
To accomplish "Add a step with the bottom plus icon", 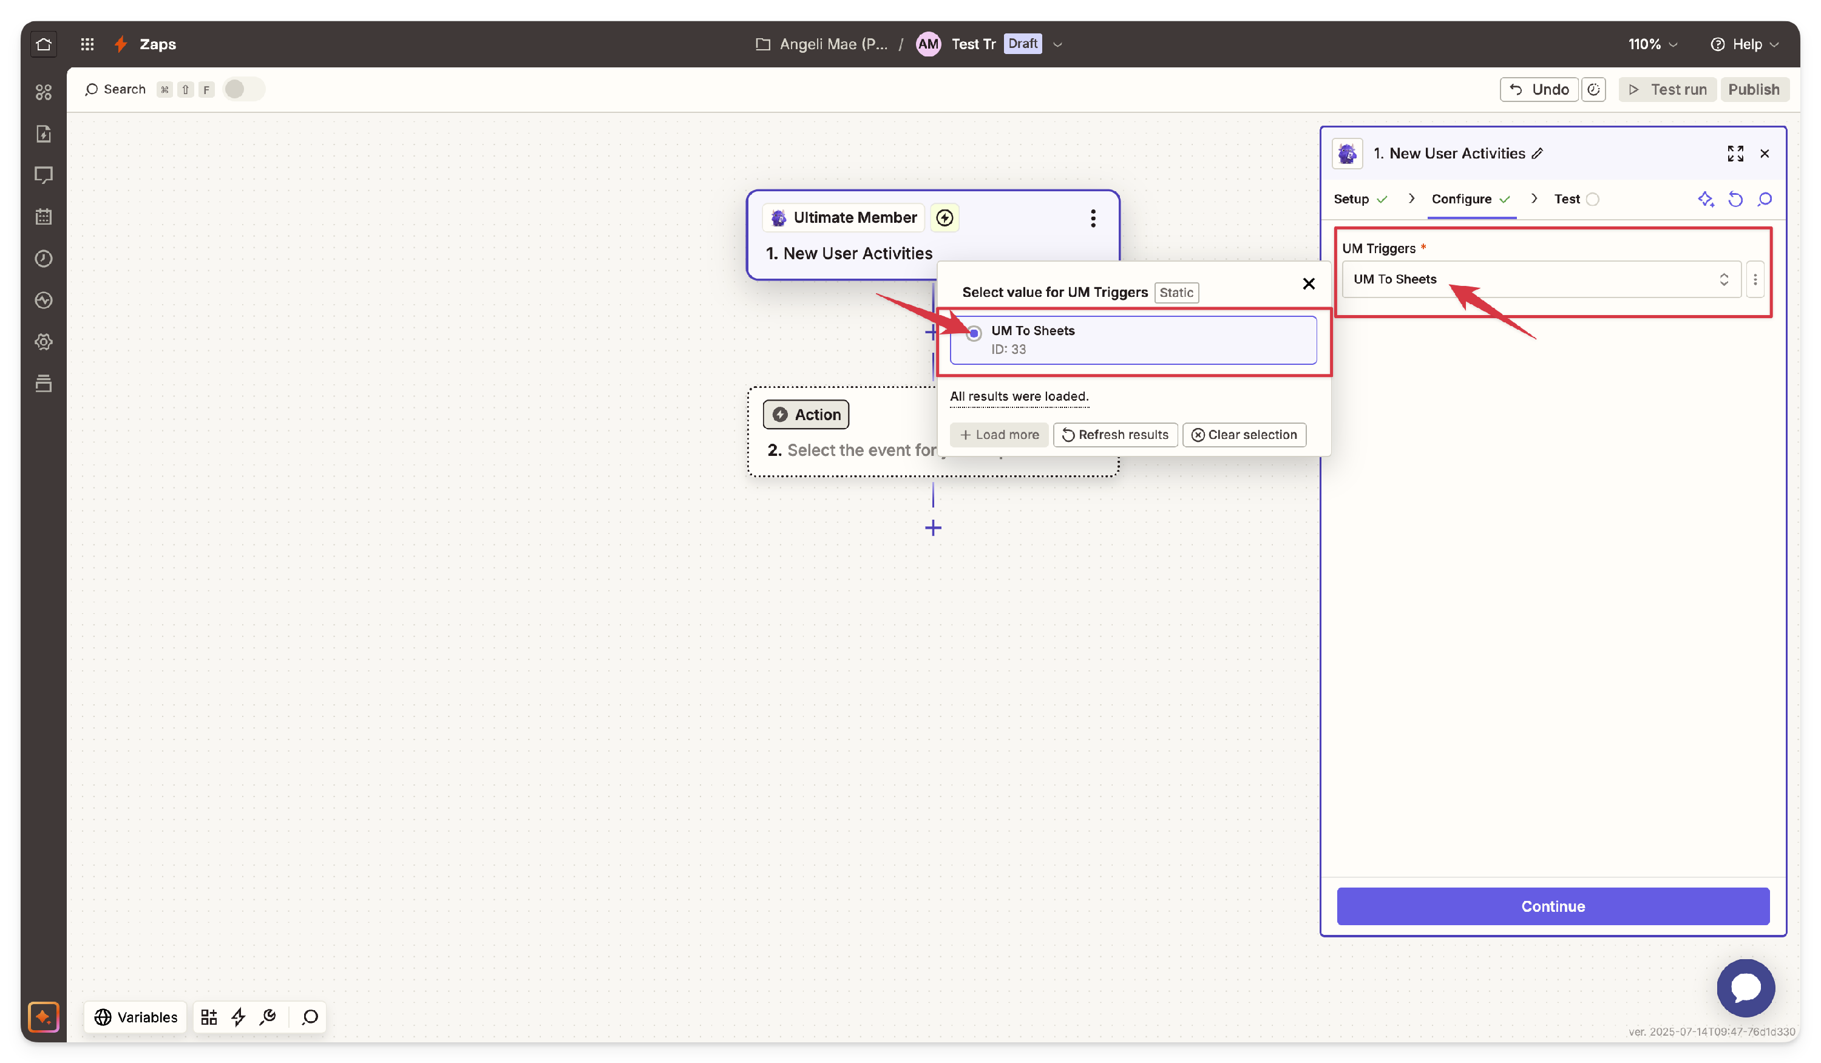I will point(933,528).
